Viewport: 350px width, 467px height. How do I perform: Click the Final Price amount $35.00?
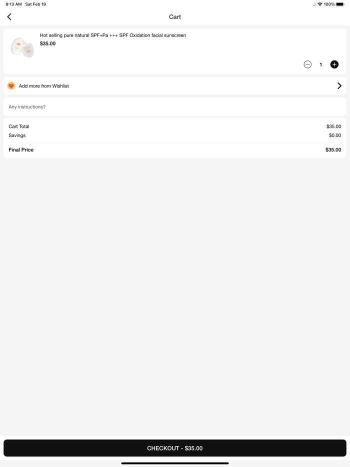pyautogui.click(x=333, y=150)
